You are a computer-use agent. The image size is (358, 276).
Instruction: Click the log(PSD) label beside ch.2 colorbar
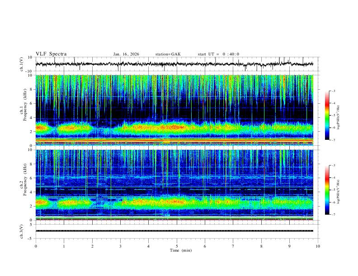(339, 192)
